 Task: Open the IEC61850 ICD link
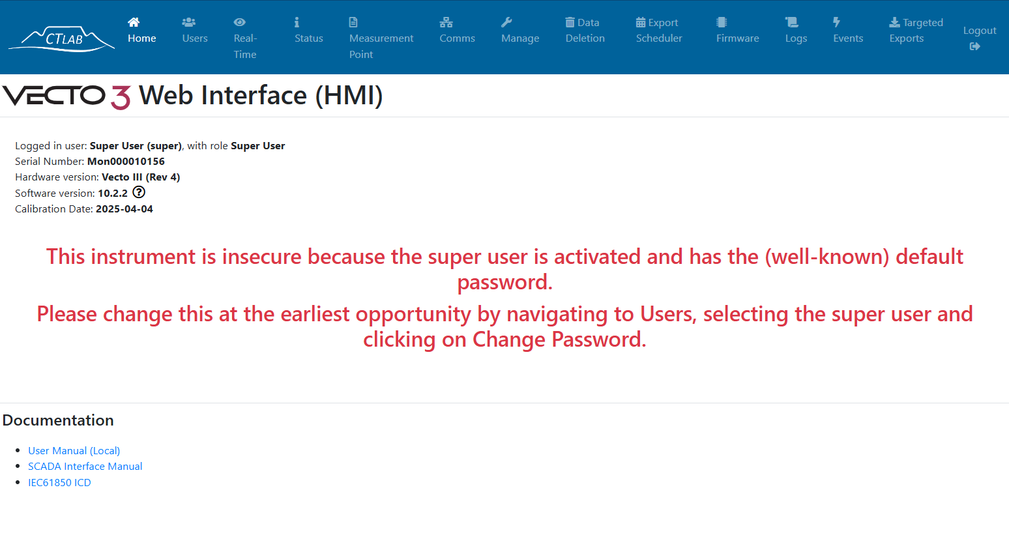(x=59, y=482)
